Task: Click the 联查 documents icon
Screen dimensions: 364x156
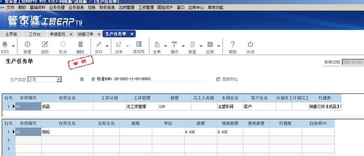Action: click(x=192, y=44)
